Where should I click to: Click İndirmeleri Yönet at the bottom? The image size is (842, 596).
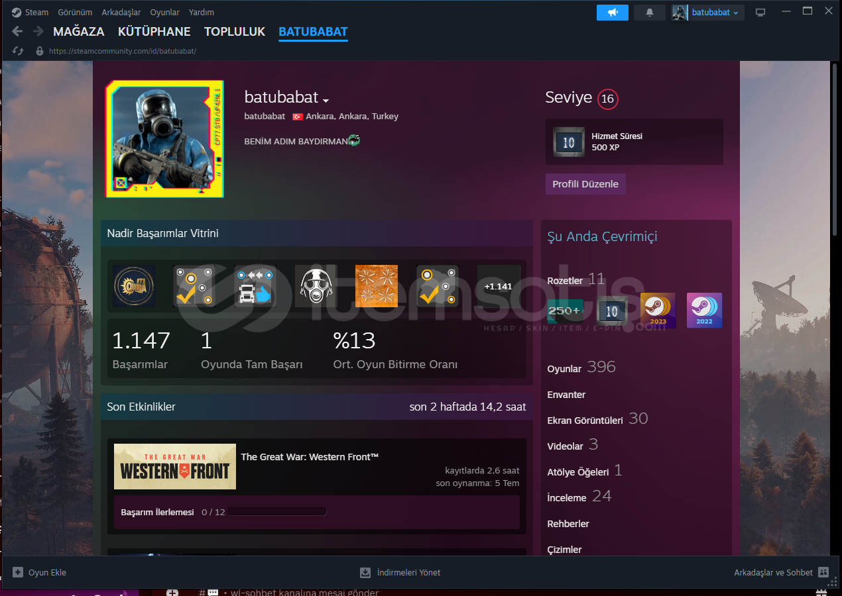(x=400, y=572)
